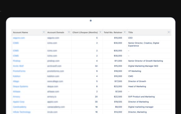Open the Armory account link
Image resolution: width=181 pixels, height=114 pixels.
16,97
